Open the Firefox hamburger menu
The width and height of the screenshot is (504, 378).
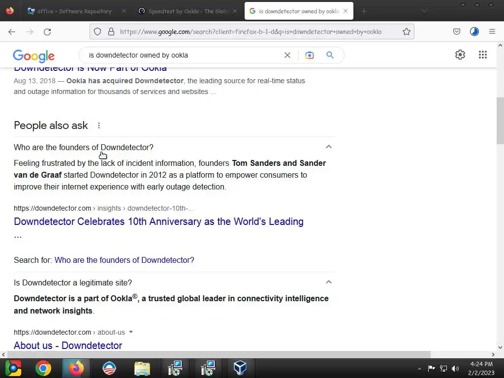(x=492, y=31)
